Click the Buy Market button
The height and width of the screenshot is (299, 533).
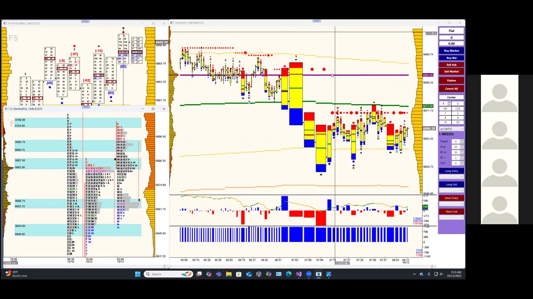point(451,51)
